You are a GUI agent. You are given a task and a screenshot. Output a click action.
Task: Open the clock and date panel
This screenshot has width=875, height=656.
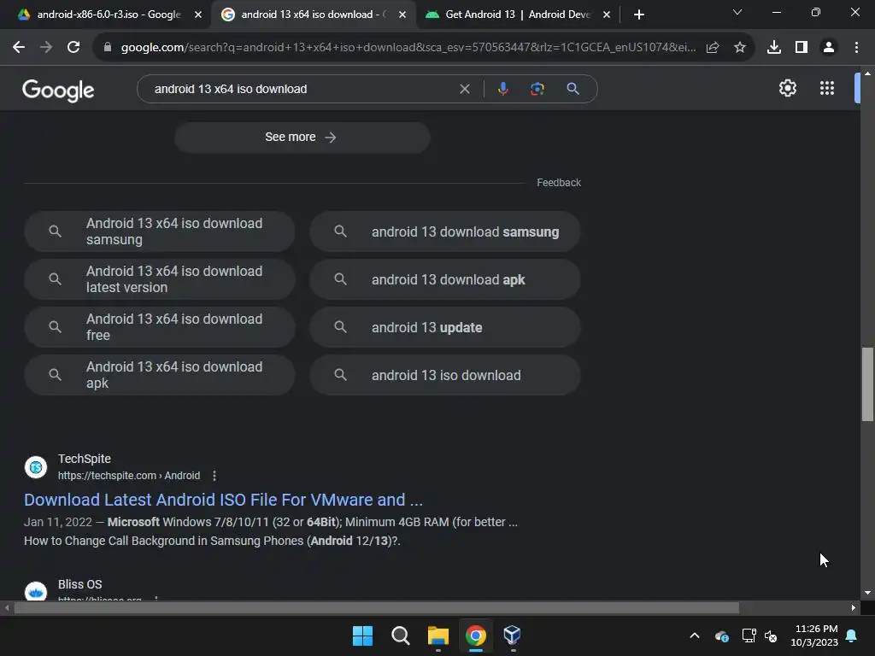click(814, 635)
